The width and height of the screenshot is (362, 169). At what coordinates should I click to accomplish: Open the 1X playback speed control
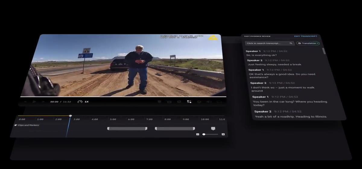point(83,102)
